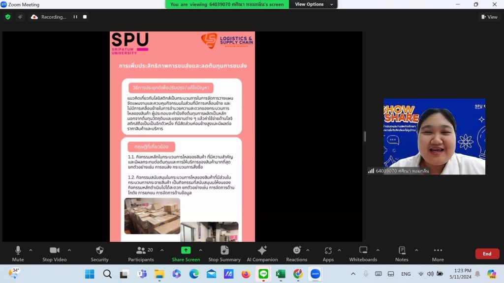The image size is (504, 283).
Task: Open Whiteboards
Action: coord(363,254)
